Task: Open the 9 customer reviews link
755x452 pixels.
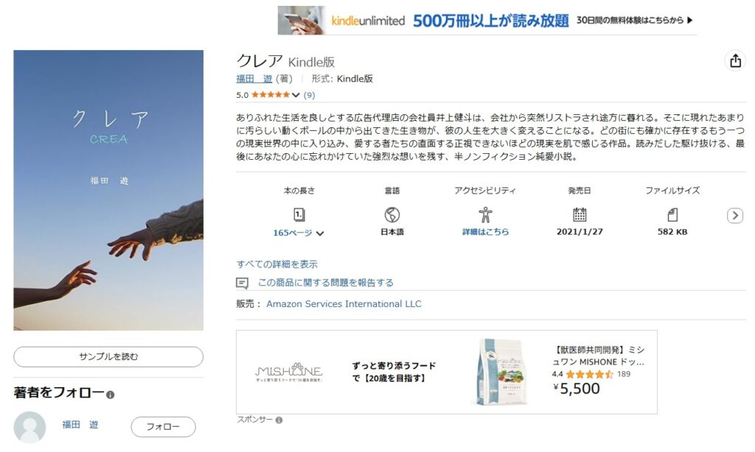Action: [x=309, y=95]
